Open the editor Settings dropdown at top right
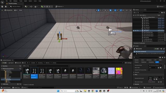The image size is (166, 93). pos(161,6)
